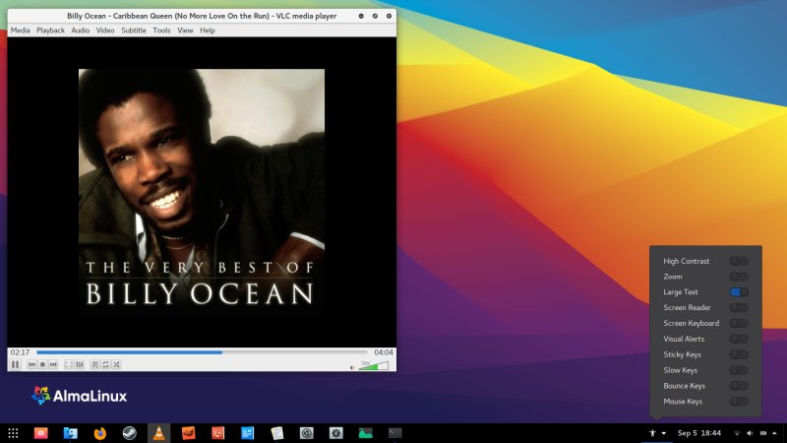Adjust the VLC volume slider
Viewport: 787px width, 443px height.
coord(374,365)
